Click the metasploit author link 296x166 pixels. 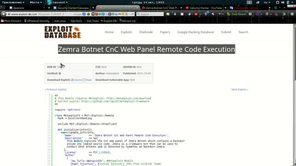tap(112, 73)
